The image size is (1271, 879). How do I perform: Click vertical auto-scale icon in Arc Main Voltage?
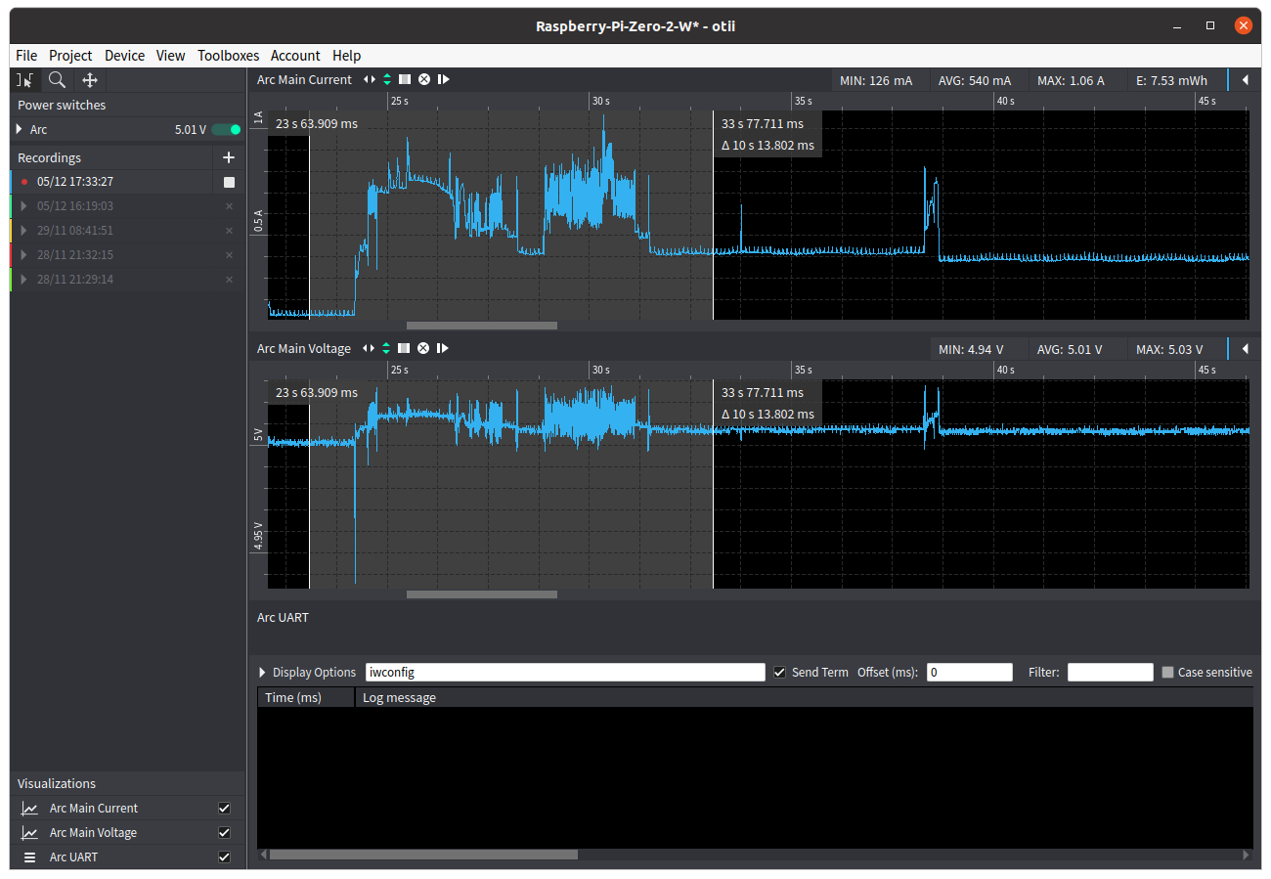(387, 349)
